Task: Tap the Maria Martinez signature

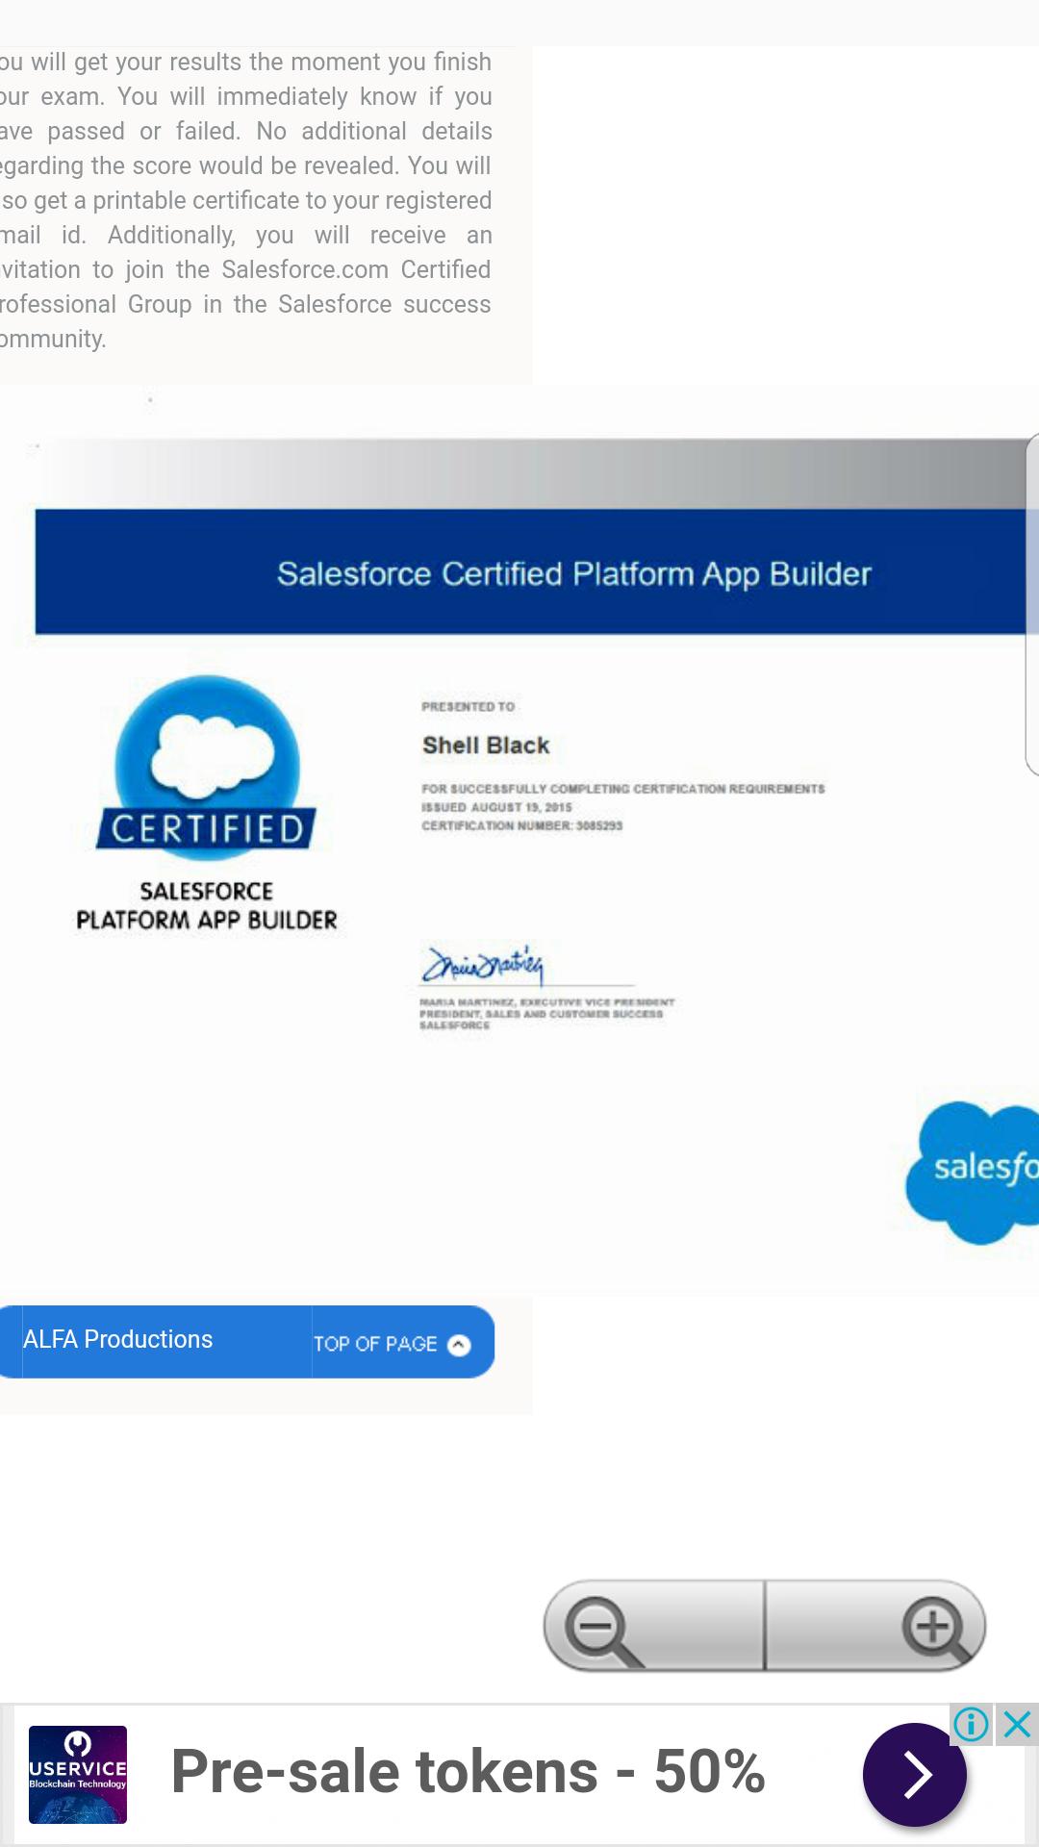Action: coord(484,964)
